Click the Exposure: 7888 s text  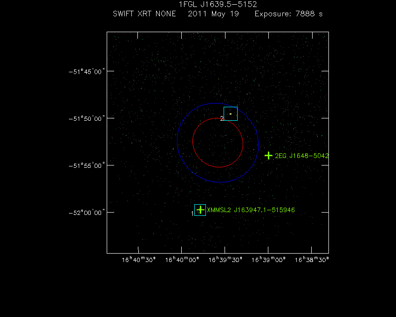289,14
